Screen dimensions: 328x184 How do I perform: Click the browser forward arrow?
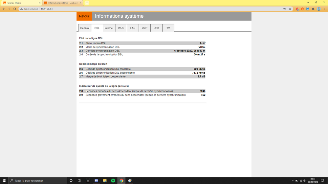(9, 9)
